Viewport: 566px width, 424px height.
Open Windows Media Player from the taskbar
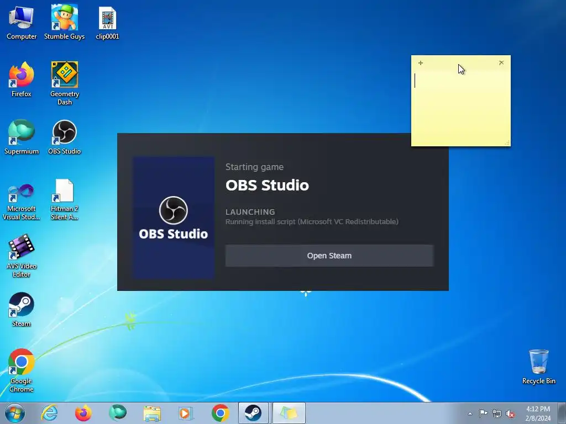tap(186, 413)
